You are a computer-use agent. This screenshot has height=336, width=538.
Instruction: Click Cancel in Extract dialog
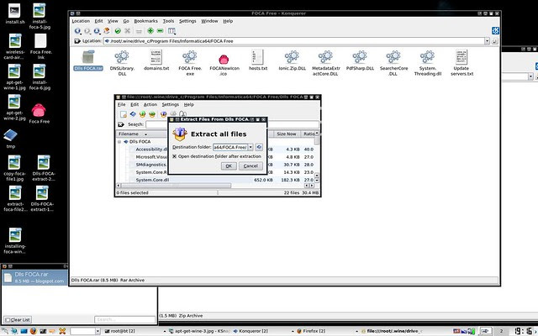(251, 166)
